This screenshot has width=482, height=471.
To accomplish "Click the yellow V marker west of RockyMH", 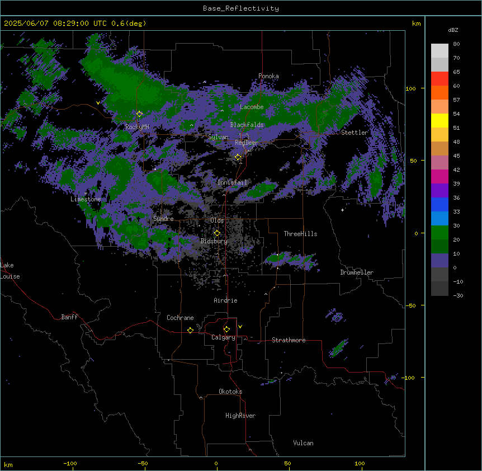I will coord(98,103).
